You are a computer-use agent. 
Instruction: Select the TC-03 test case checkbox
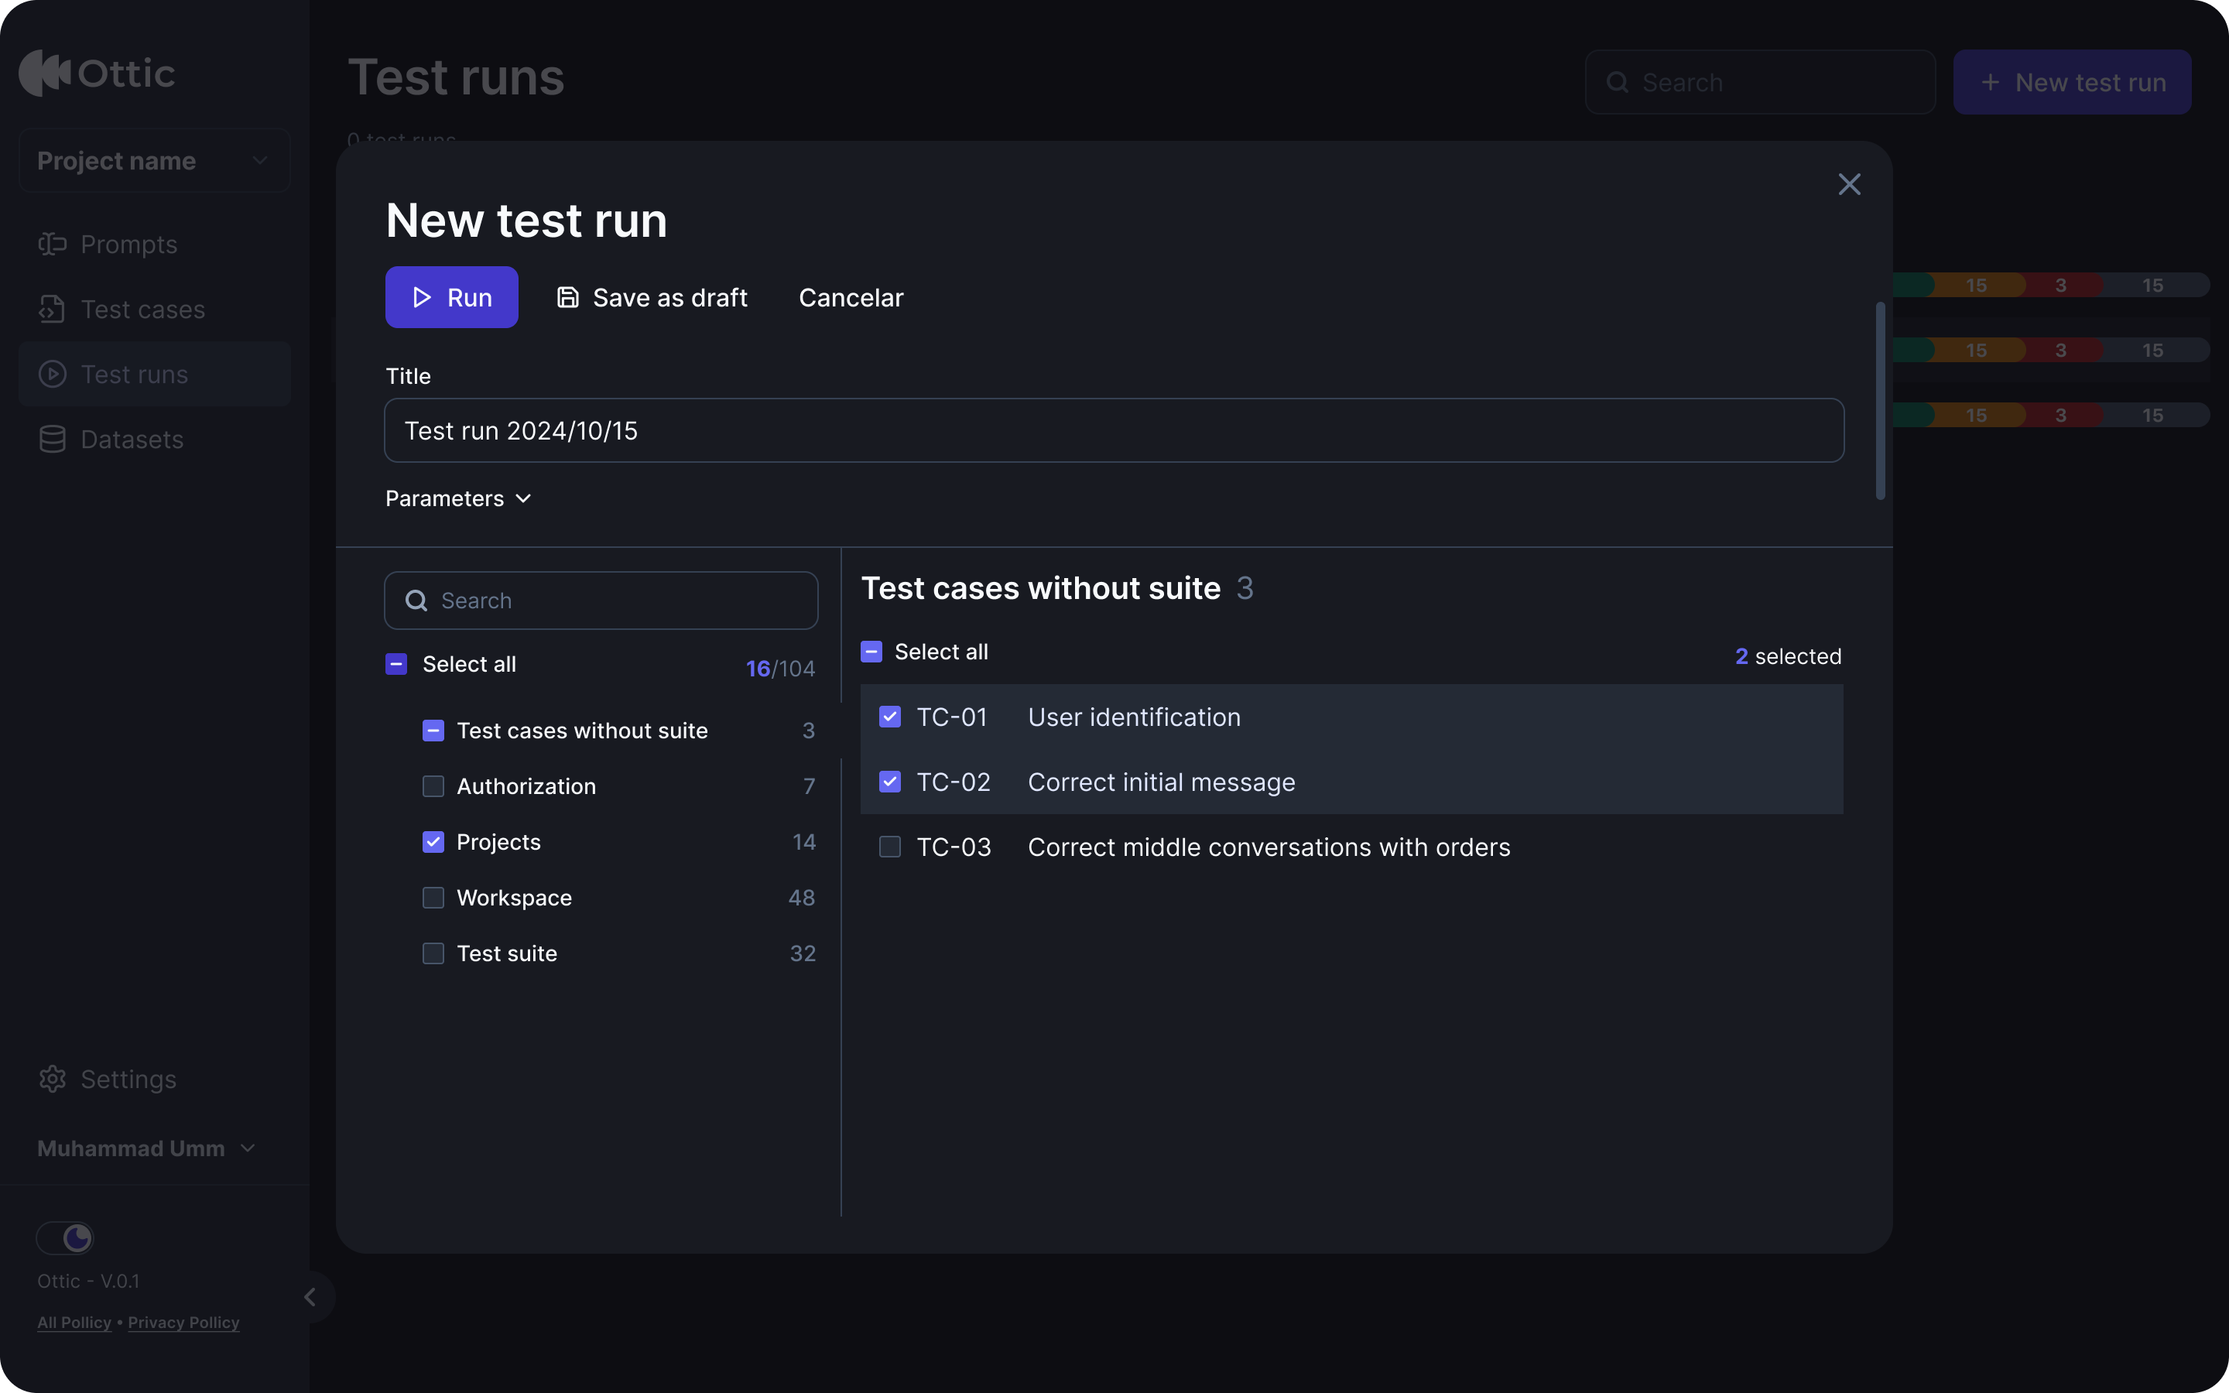(x=890, y=847)
